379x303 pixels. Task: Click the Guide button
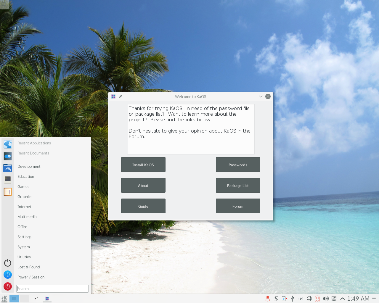[x=143, y=206]
